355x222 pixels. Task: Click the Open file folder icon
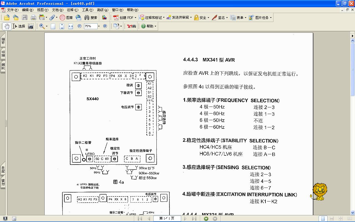point(7,17)
